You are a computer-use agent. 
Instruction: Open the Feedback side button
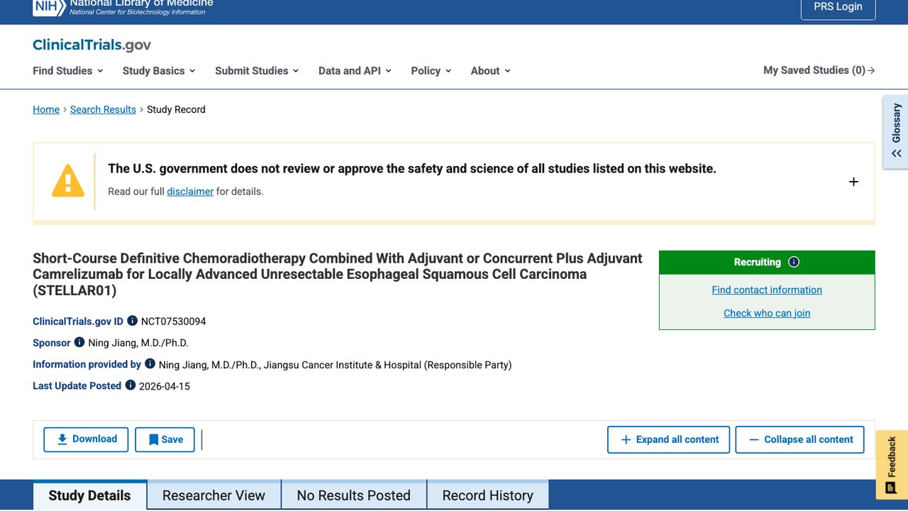click(892, 464)
